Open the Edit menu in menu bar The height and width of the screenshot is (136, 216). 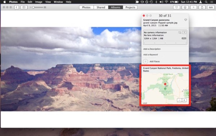[x=30, y=2]
